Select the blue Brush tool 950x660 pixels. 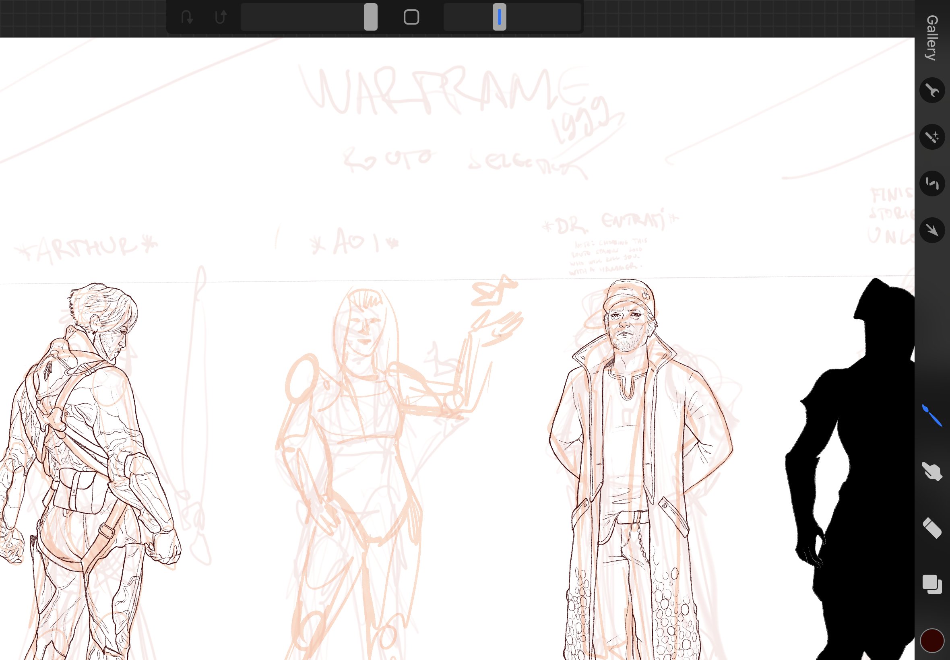(931, 415)
